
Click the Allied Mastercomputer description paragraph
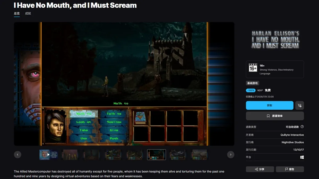[119, 174]
